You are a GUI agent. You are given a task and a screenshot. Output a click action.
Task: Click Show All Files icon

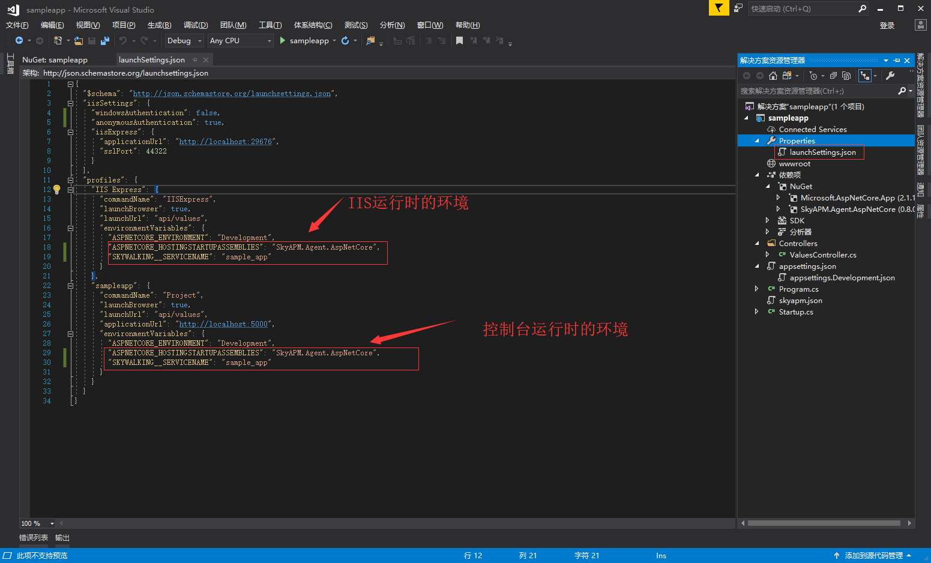pos(846,76)
